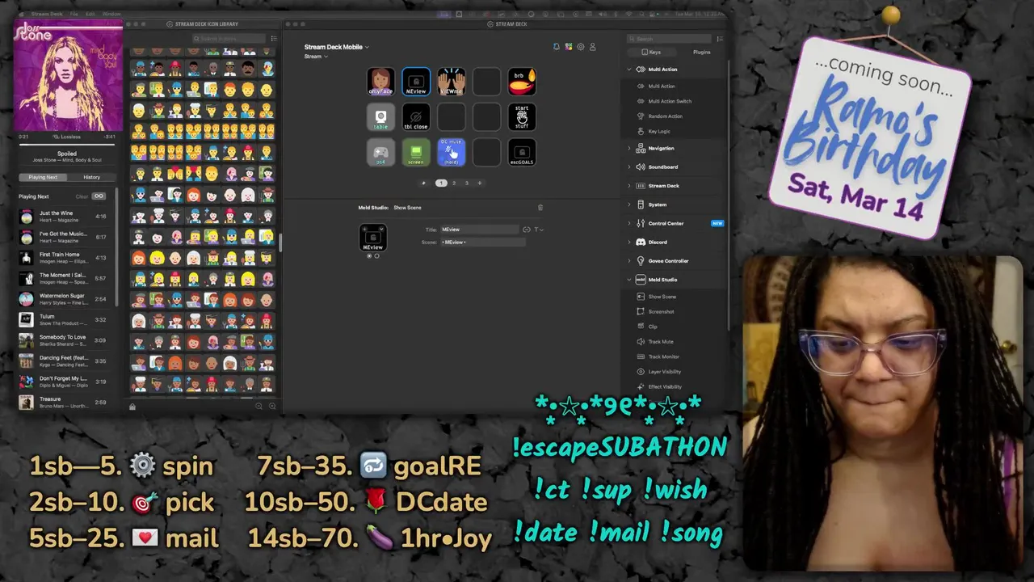This screenshot has width=1034, height=582.
Task: Click the actions Search field
Action: coord(670,39)
